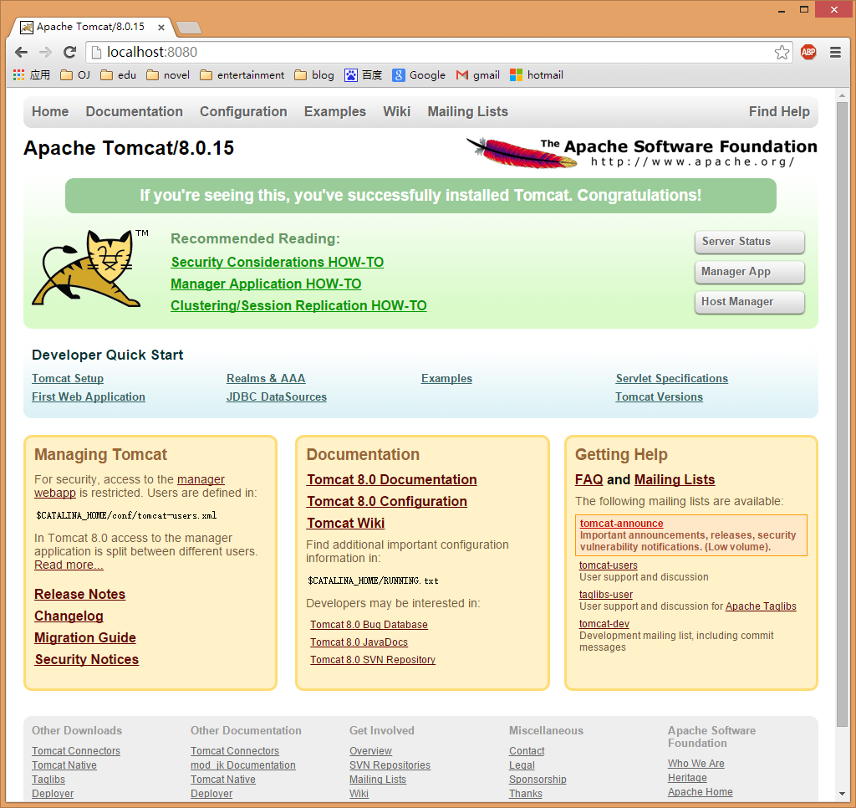This screenshot has height=808, width=856.
Task: Open Find Help in the navigation bar
Action: [x=780, y=111]
